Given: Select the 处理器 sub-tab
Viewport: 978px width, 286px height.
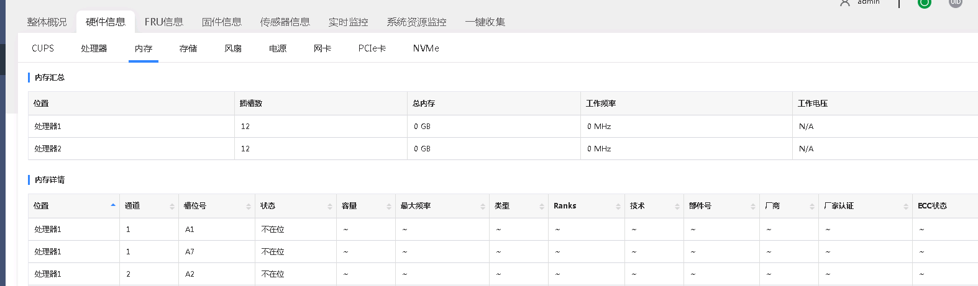Looking at the screenshot, I should click(x=94, y=48).
